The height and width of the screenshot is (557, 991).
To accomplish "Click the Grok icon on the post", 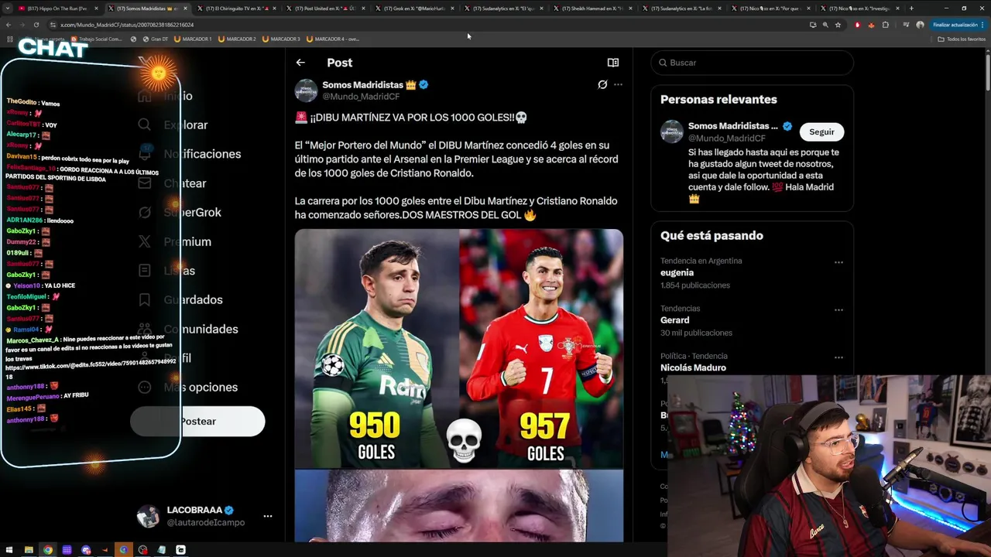I will (602, 84).
